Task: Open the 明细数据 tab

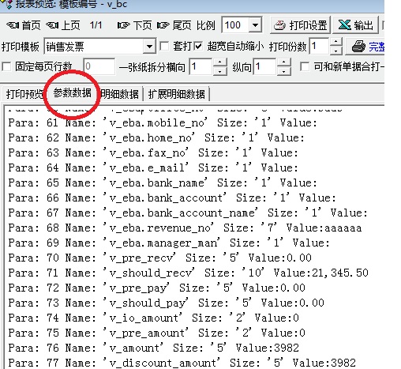Action: [x=120, y=94]
